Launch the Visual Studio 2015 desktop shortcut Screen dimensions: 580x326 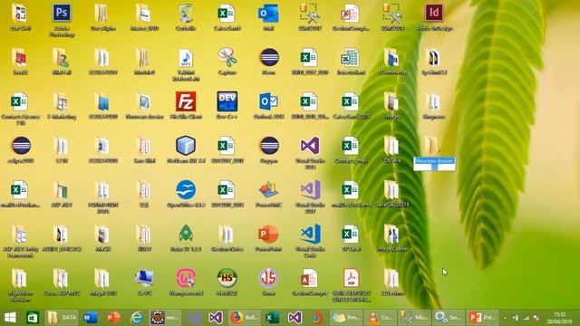(310, 146)
